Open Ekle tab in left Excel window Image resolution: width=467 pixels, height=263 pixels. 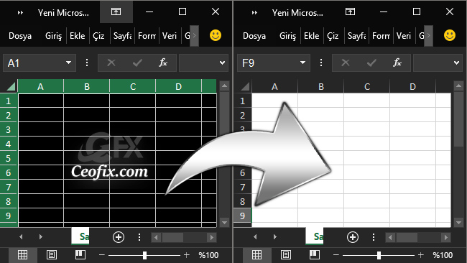coord(77,36)
